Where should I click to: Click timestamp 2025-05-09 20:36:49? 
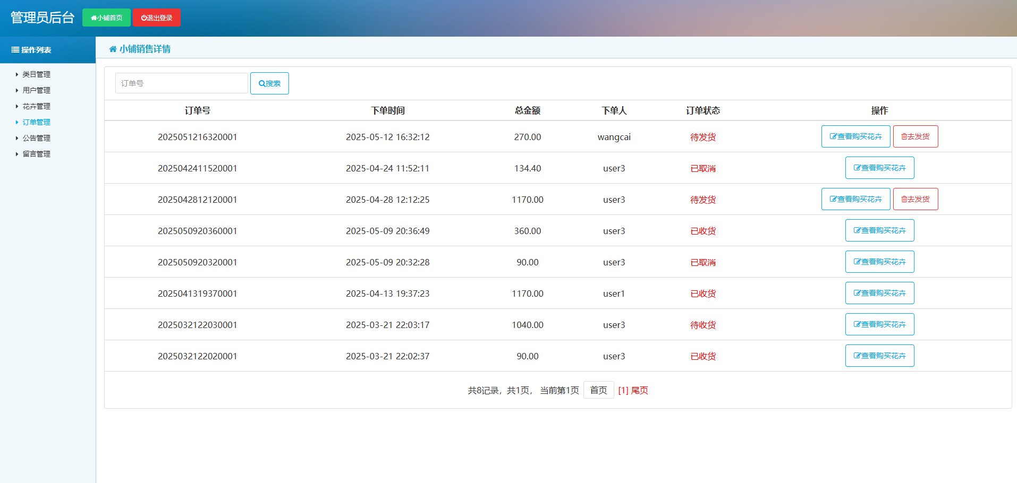(x=388, y=231)
